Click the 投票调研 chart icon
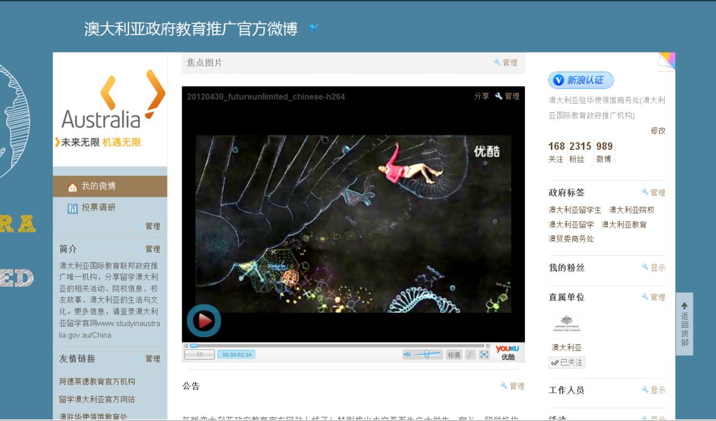This screenshot has width=716, height=421. [72, 209]
